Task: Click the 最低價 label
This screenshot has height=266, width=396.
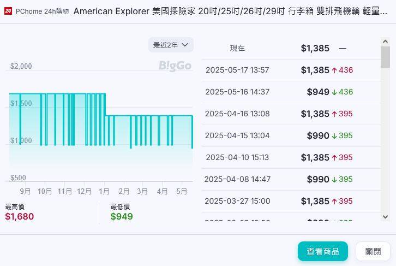Action: coord(120,206)
